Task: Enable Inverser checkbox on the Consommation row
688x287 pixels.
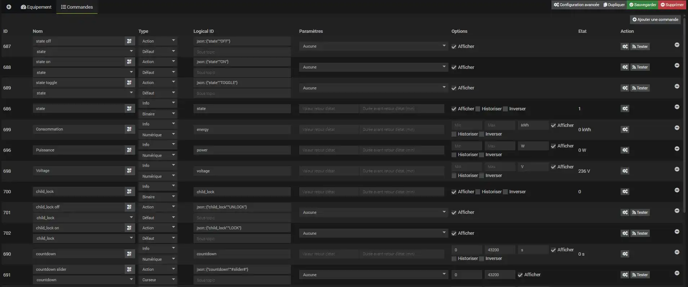Action: pos(481,134)
